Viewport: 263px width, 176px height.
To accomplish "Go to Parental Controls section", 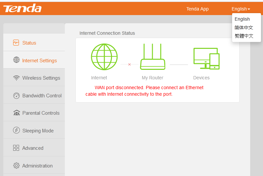I will coord(41,113).
